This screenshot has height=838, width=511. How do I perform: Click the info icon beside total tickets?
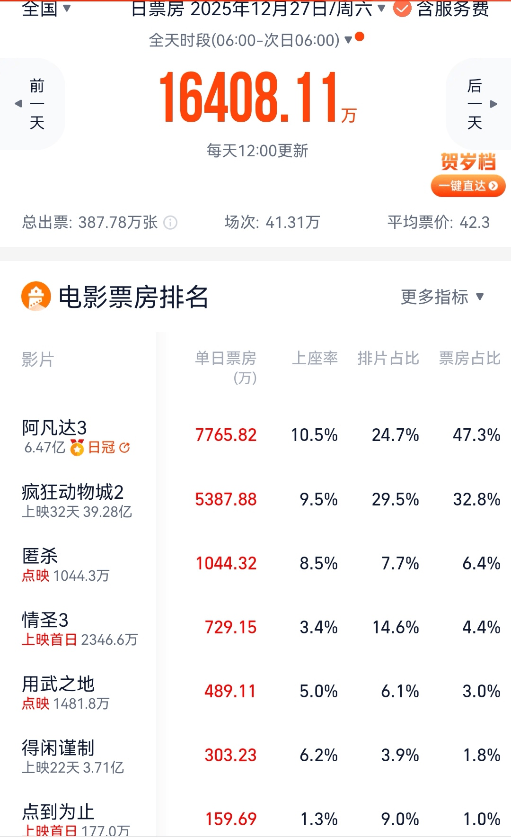click(x=170, y=223)
